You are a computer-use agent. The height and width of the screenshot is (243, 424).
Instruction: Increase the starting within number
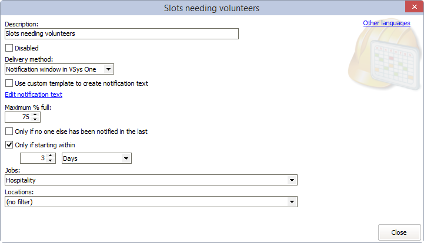(51, 156)
